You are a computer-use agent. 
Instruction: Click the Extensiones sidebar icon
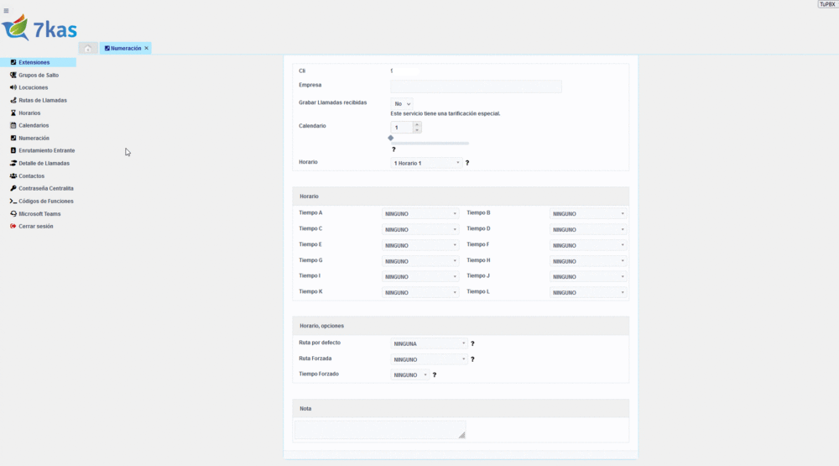[x=13, y=62]
